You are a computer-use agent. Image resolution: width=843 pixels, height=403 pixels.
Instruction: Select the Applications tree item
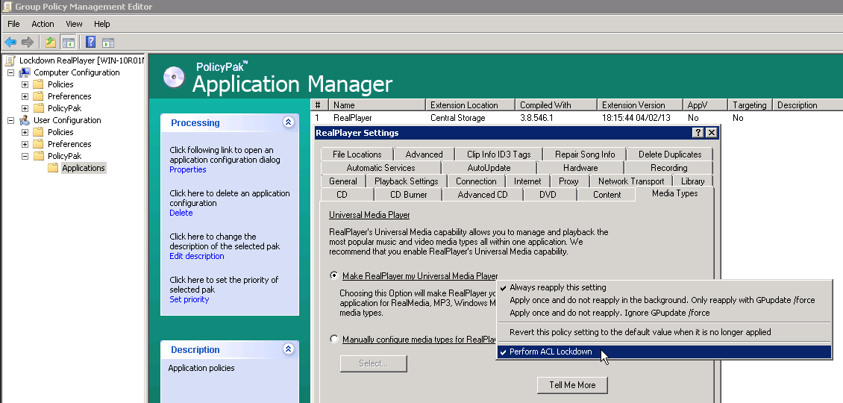pos(84,168)
